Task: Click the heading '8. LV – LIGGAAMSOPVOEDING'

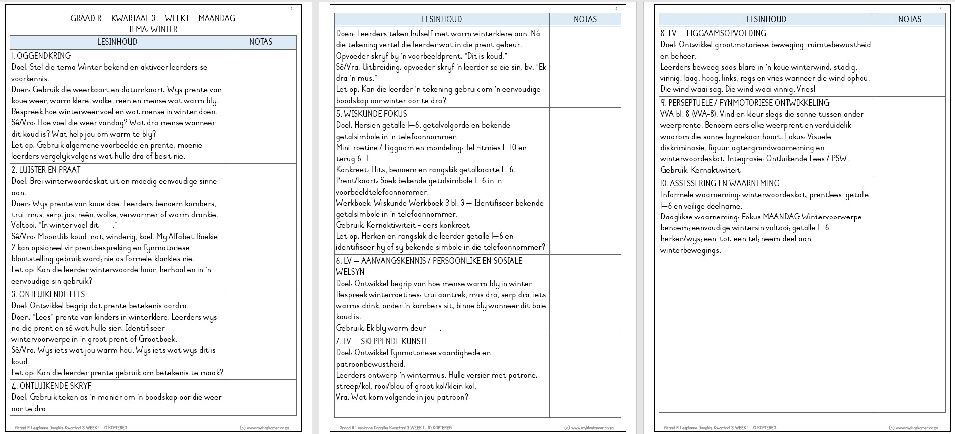Action: (x=713, y=33)
